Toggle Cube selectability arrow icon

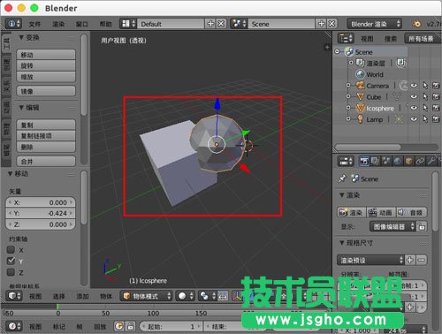click(425, 96)
